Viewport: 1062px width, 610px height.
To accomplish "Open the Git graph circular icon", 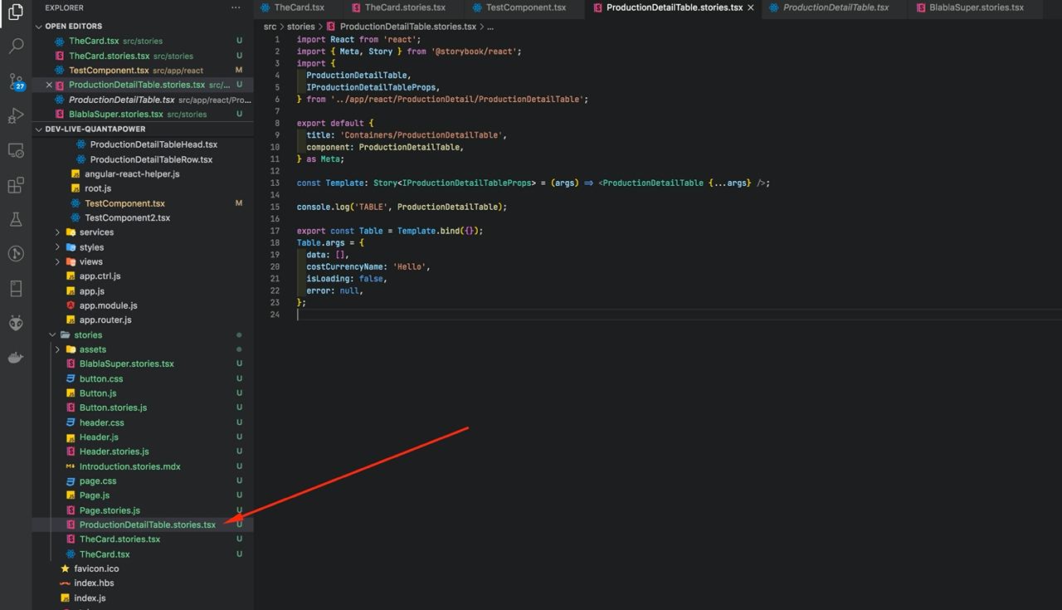I will click(x=16, y=254).
